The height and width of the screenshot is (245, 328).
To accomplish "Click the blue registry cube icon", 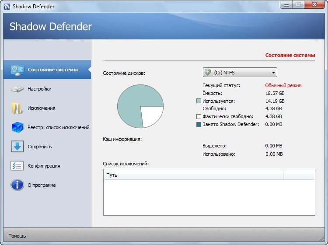I will [17, 127].
